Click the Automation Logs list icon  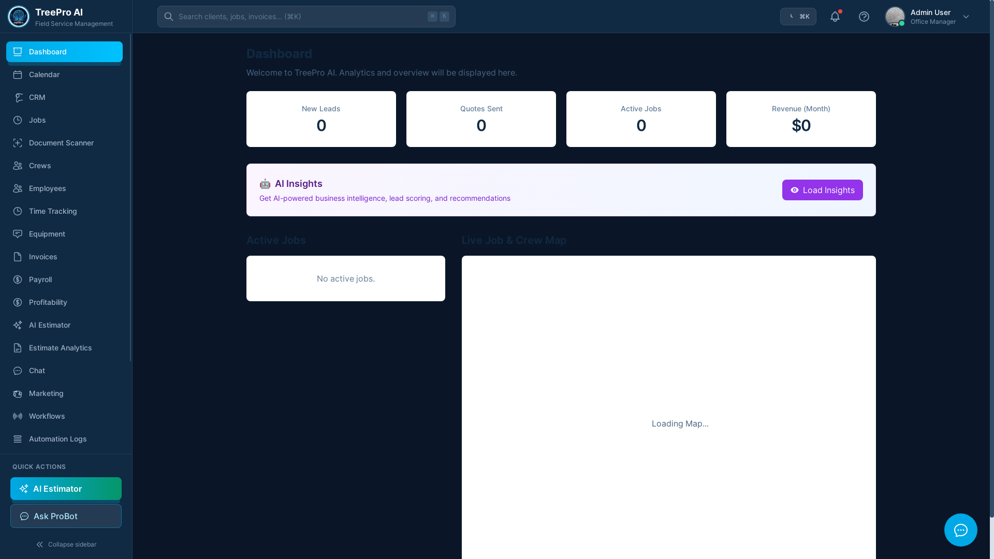[x=18, y=439]
